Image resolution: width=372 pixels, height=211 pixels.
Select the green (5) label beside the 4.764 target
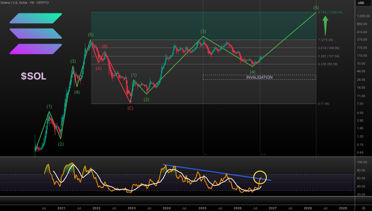(x=316, y=8)
